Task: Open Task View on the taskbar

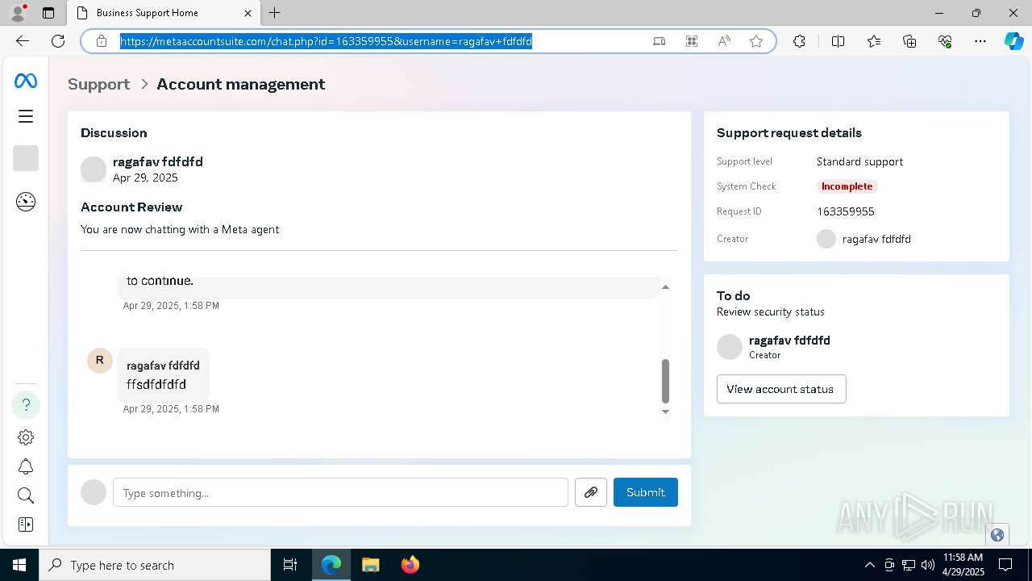Action: [290, 565]
